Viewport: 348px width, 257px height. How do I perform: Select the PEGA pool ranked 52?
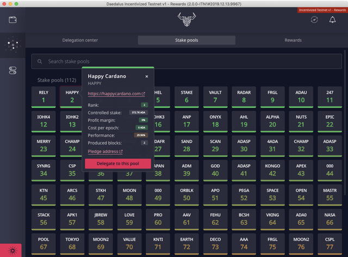(x=244, y=195)
